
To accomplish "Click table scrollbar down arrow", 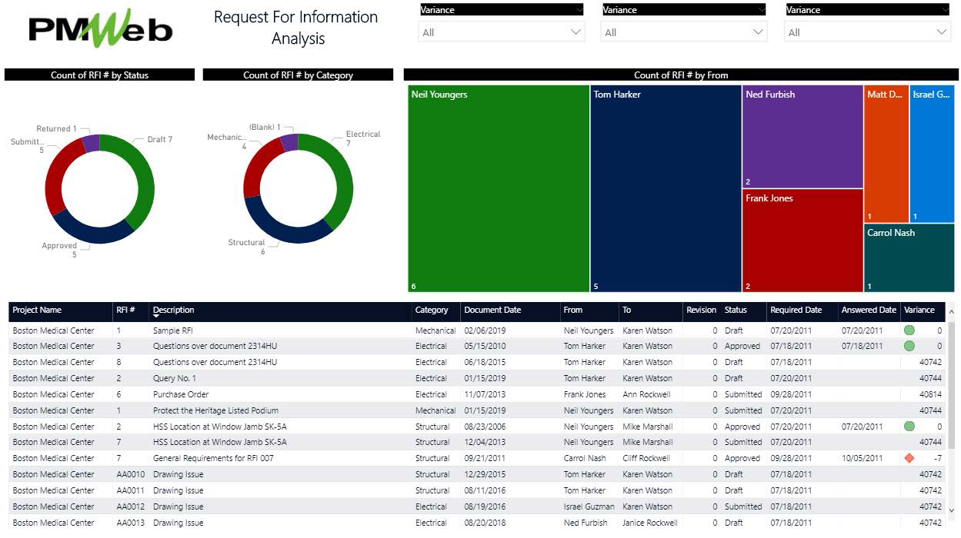I will click(953, 510).
